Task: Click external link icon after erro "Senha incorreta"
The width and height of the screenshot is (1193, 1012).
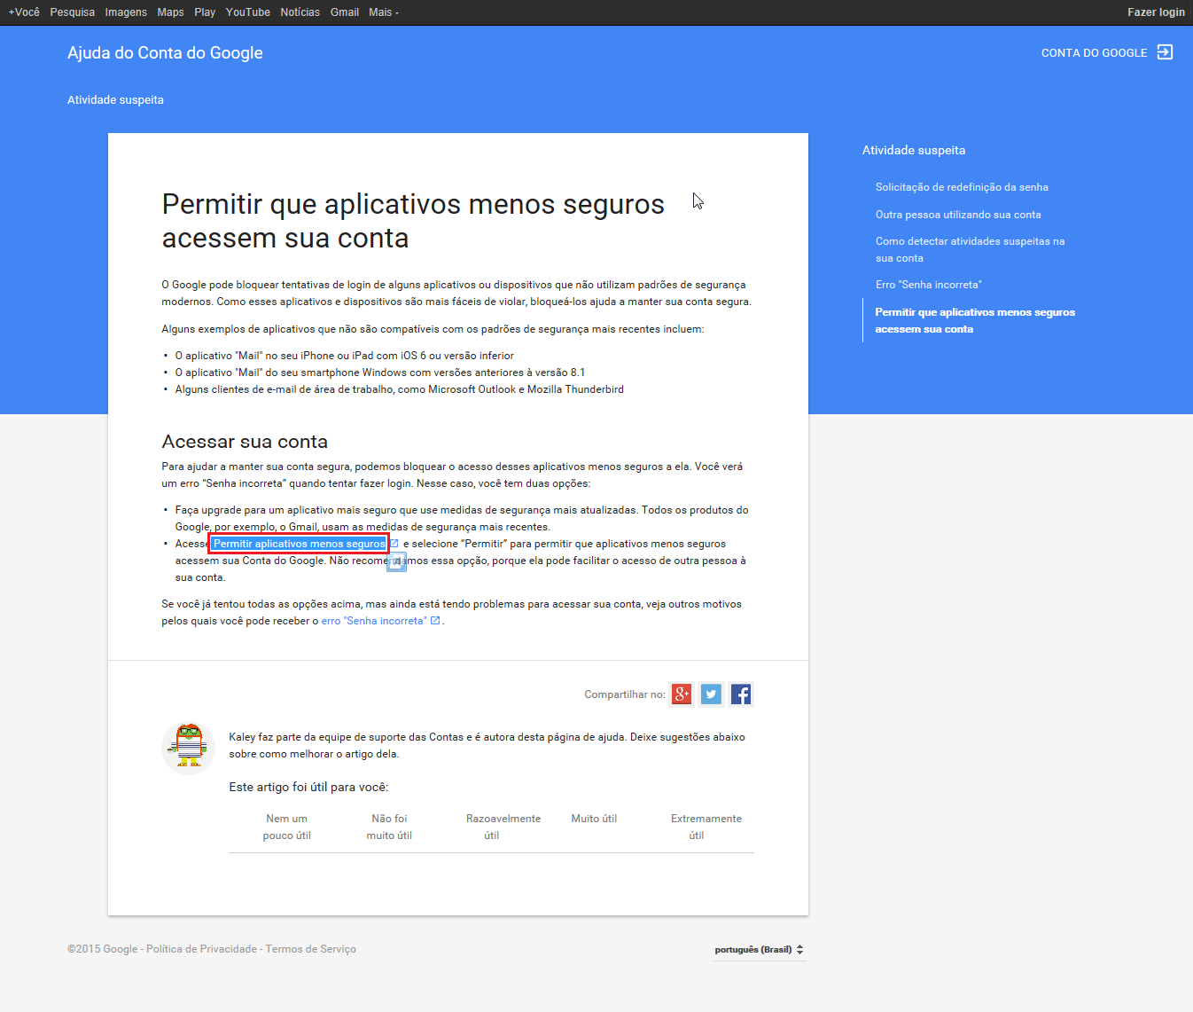Action: (435, 621)
